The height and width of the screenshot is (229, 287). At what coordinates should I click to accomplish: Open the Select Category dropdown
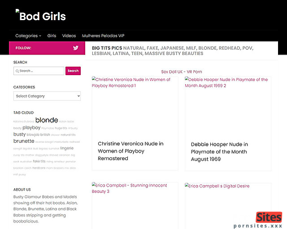(x=47, y=96)
